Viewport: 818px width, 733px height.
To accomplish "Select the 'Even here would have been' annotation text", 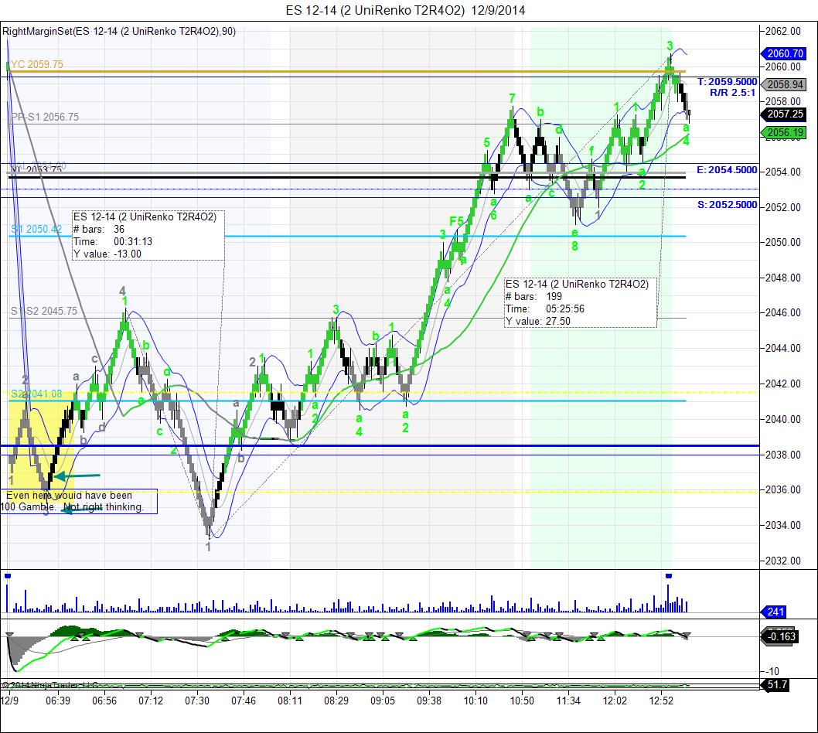I will click(x=70, y=496).
